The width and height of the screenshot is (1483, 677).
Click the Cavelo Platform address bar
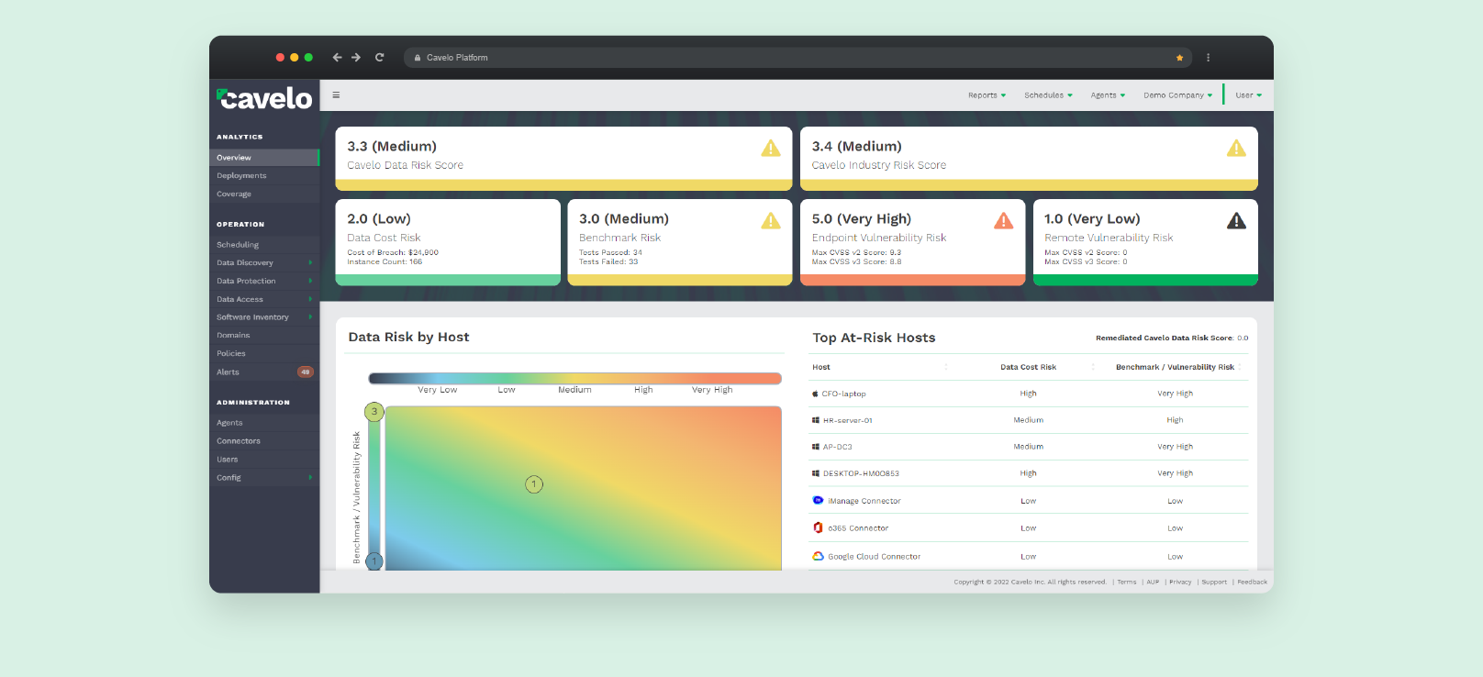pyautogui.click(x=797, y=57)
